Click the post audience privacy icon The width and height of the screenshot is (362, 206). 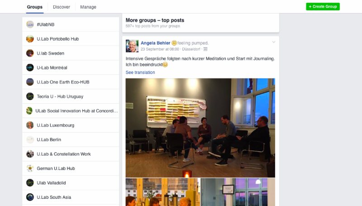click(x=205, y=49)
